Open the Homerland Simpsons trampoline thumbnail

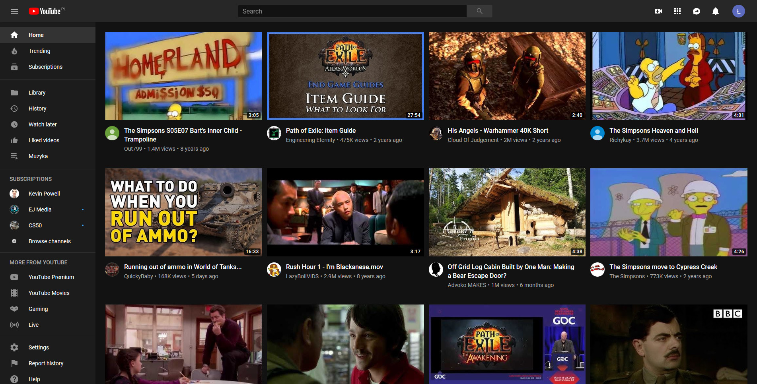[183, 76]
